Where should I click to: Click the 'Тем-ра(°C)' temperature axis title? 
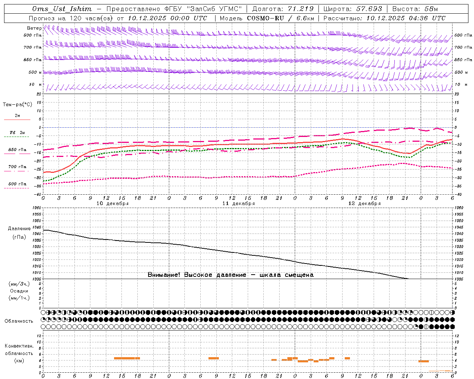click(x=17, y=104)
